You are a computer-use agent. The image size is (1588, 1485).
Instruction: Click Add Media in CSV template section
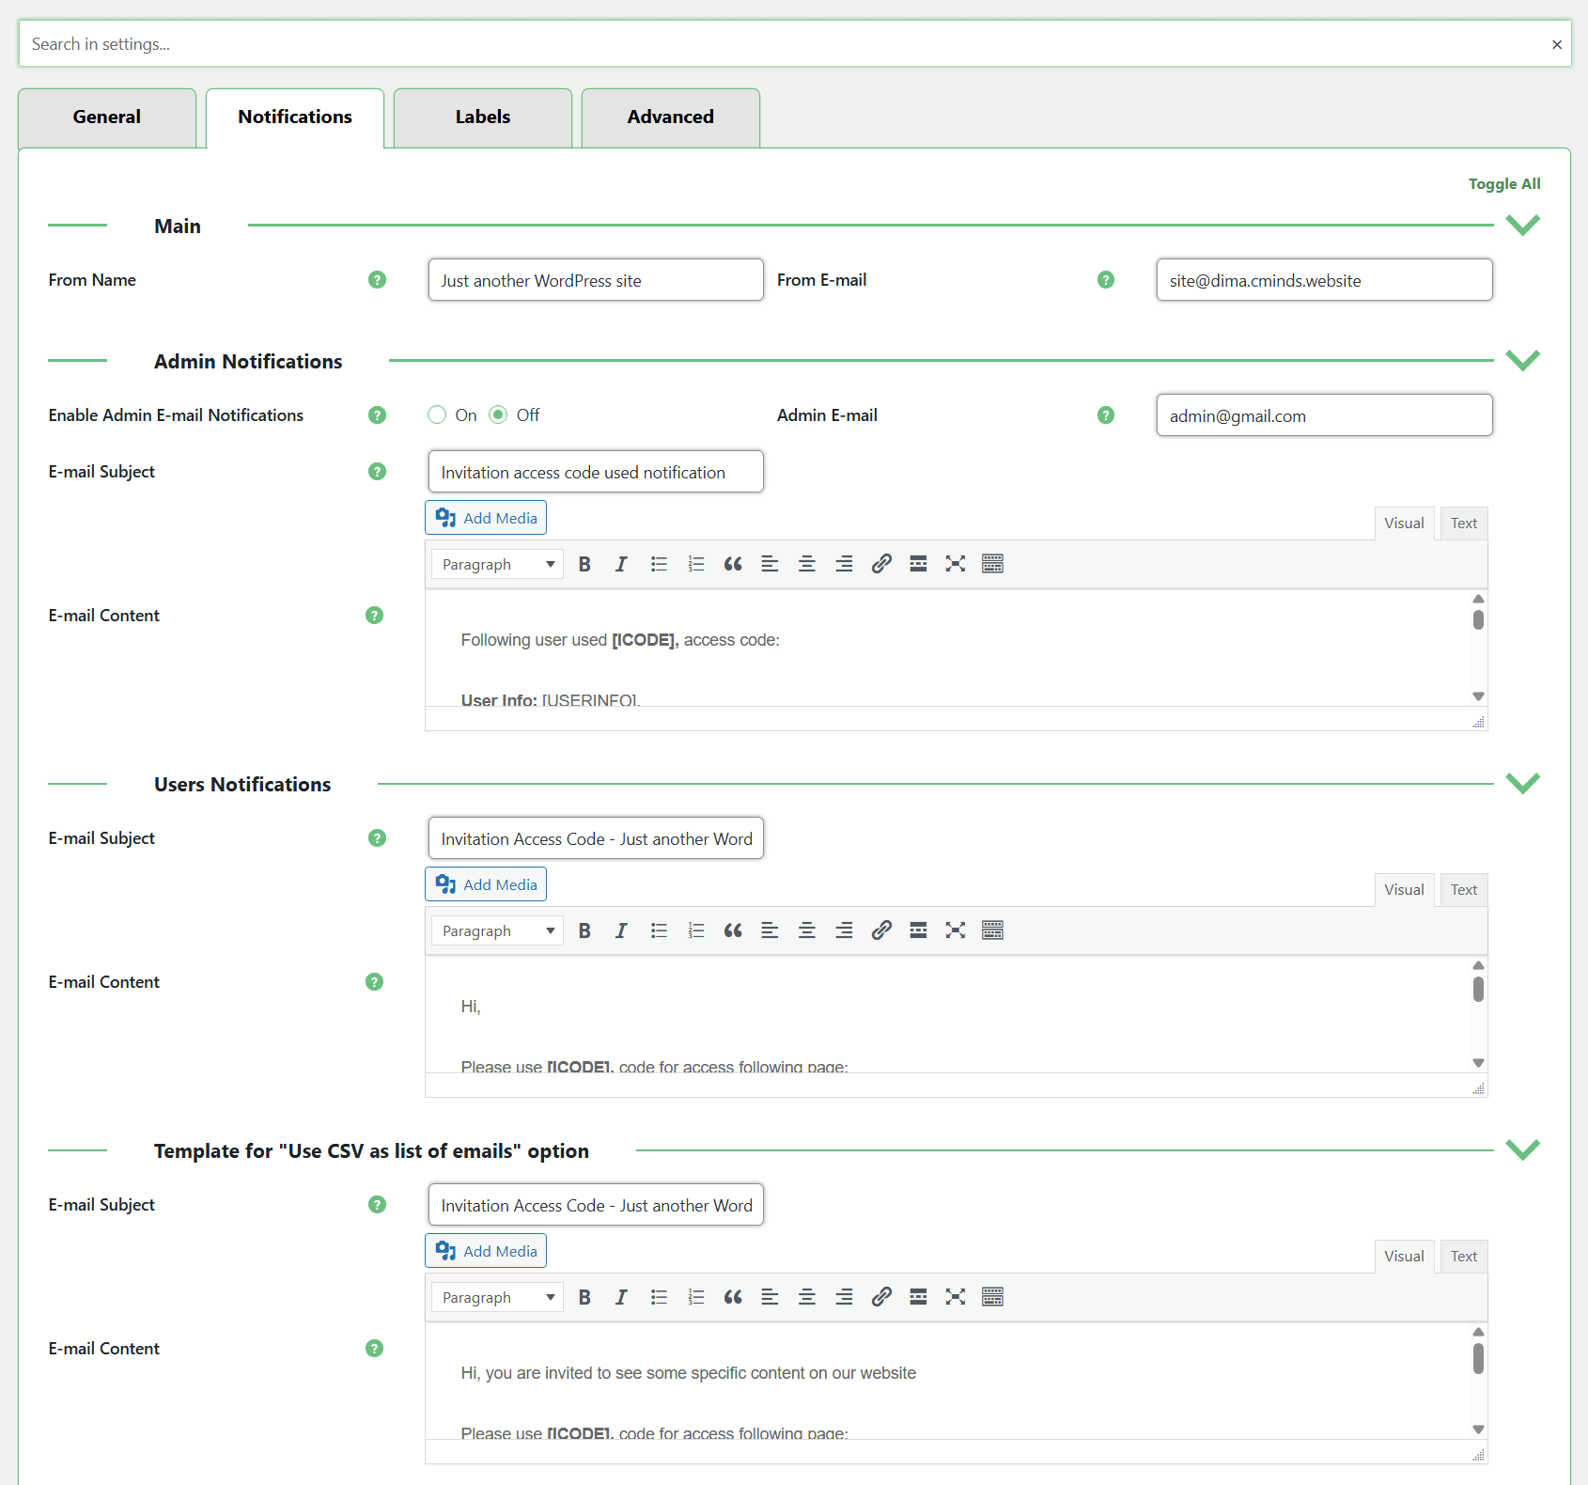[486, 1251]
